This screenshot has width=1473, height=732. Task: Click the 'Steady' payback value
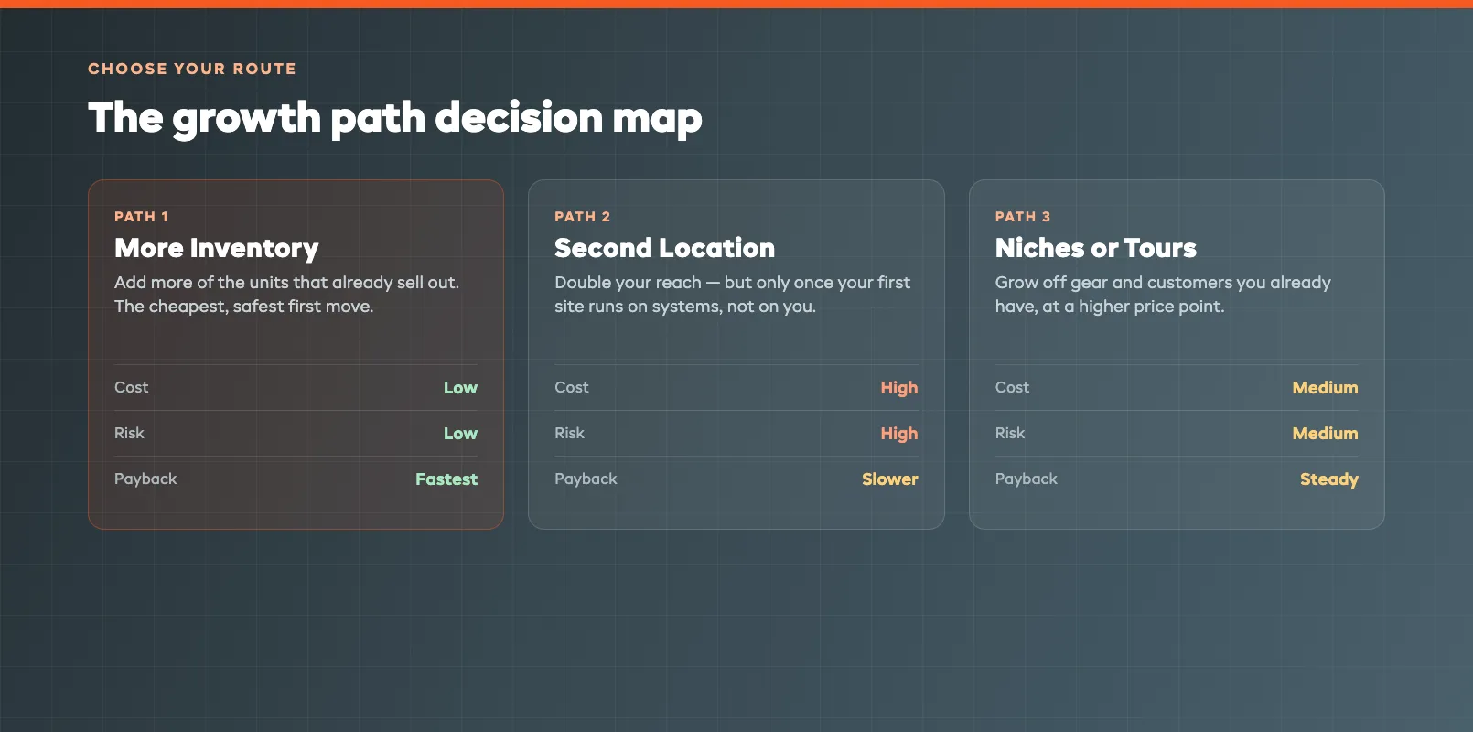[x=1329, y=479]
